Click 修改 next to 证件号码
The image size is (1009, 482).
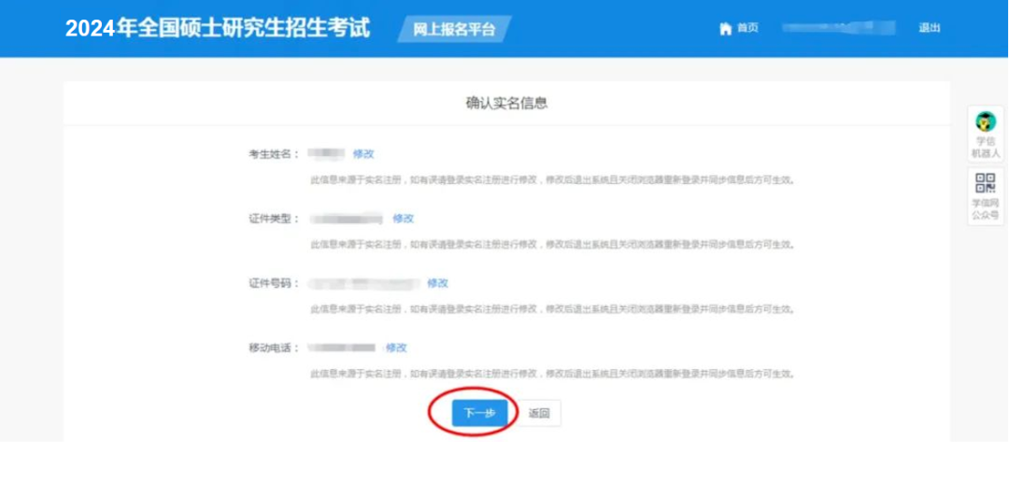[x=437, y=283]
